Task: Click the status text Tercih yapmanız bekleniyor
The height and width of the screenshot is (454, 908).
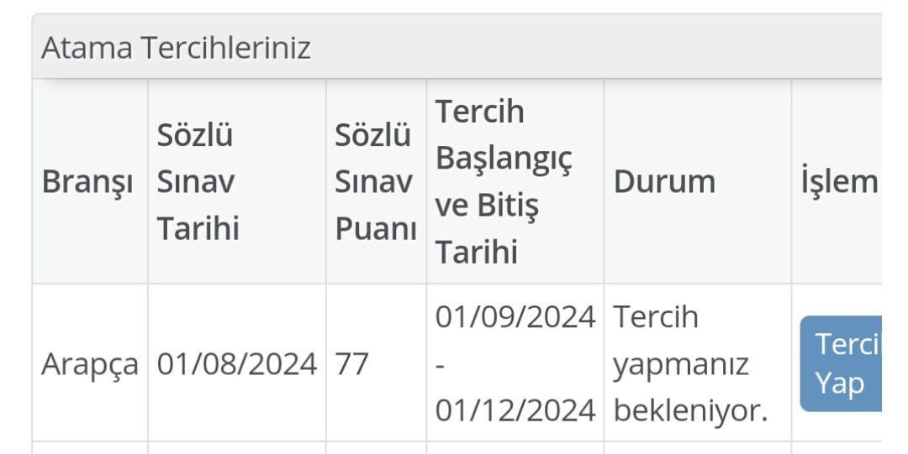Action: [691, 364]
